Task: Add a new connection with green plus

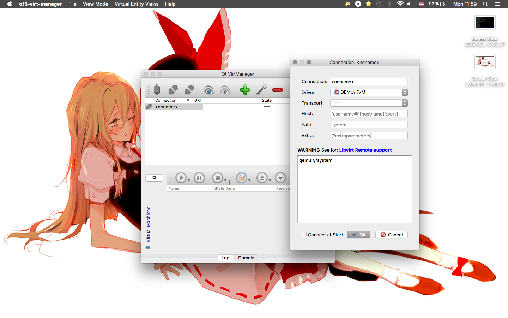Action: pos(245,90)
